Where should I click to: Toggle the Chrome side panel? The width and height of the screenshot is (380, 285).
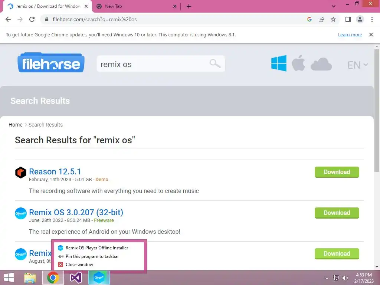pos(348,19)
